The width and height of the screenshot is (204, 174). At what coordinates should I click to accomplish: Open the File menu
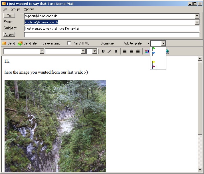click(5, 9)
